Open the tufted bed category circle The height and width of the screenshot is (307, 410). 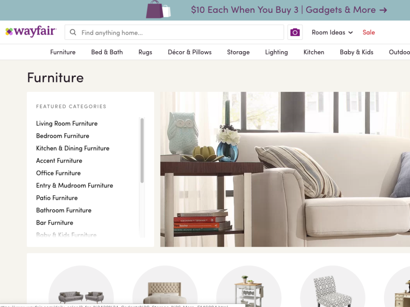pyautogui.click(x=165, y=286)
